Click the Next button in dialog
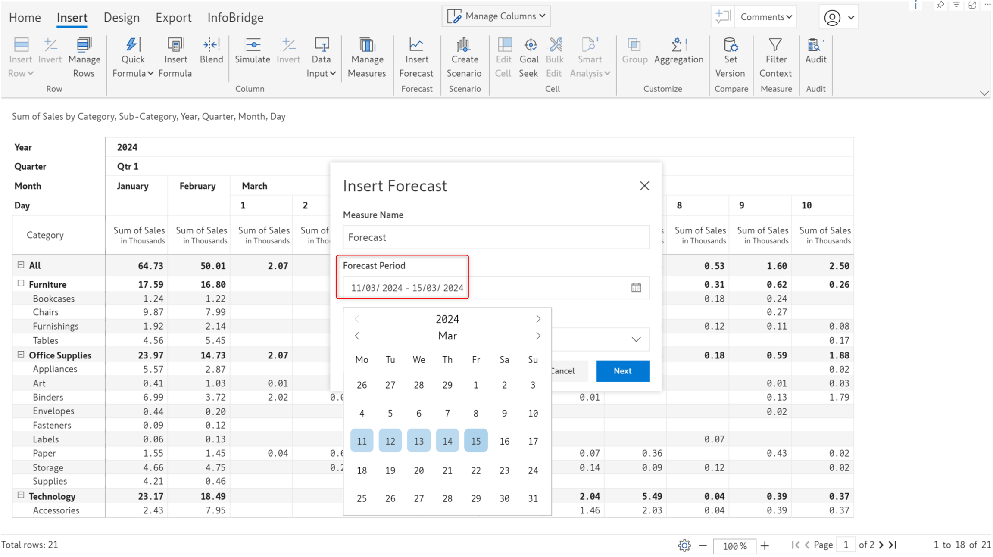The image size is (993, 557). click(x=623, y=371)
